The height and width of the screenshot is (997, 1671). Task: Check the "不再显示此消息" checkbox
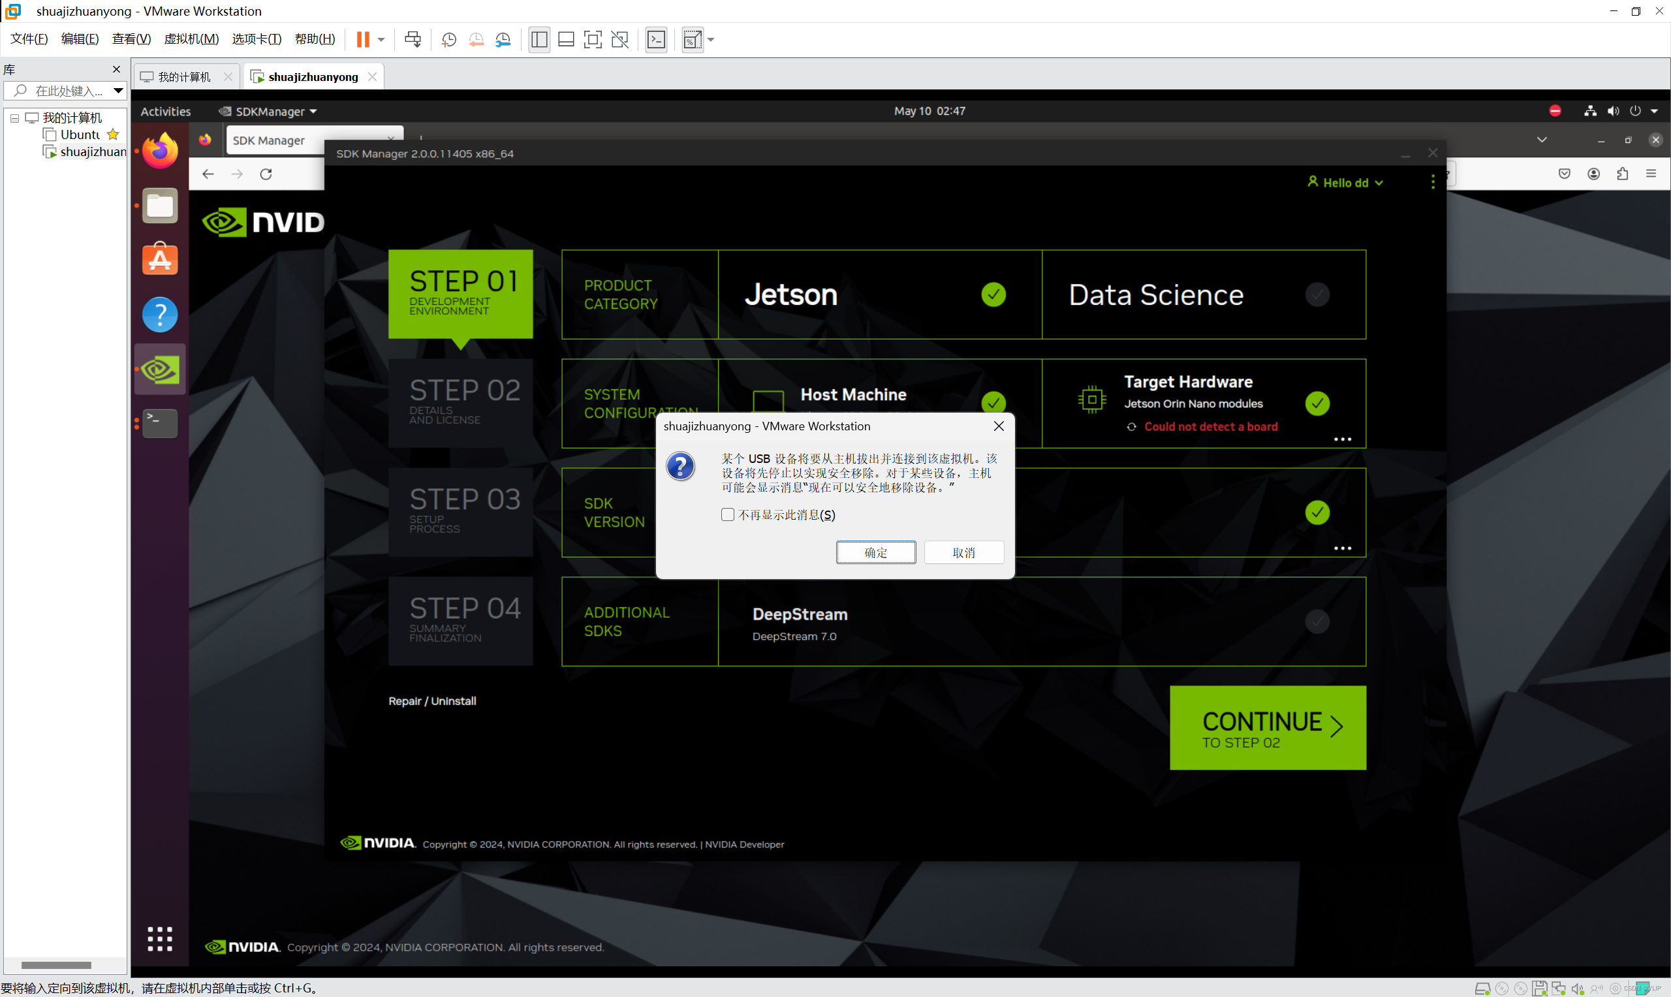click(x=727, y=514)
